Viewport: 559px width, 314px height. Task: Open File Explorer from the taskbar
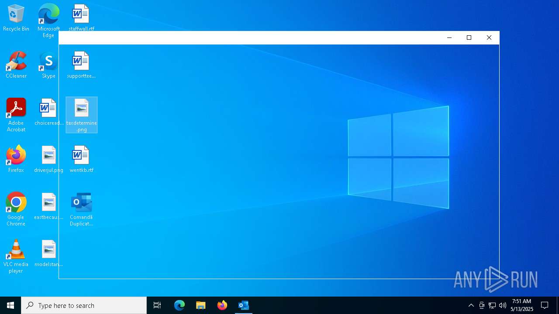pyautogui.click(x=201, y=305)
